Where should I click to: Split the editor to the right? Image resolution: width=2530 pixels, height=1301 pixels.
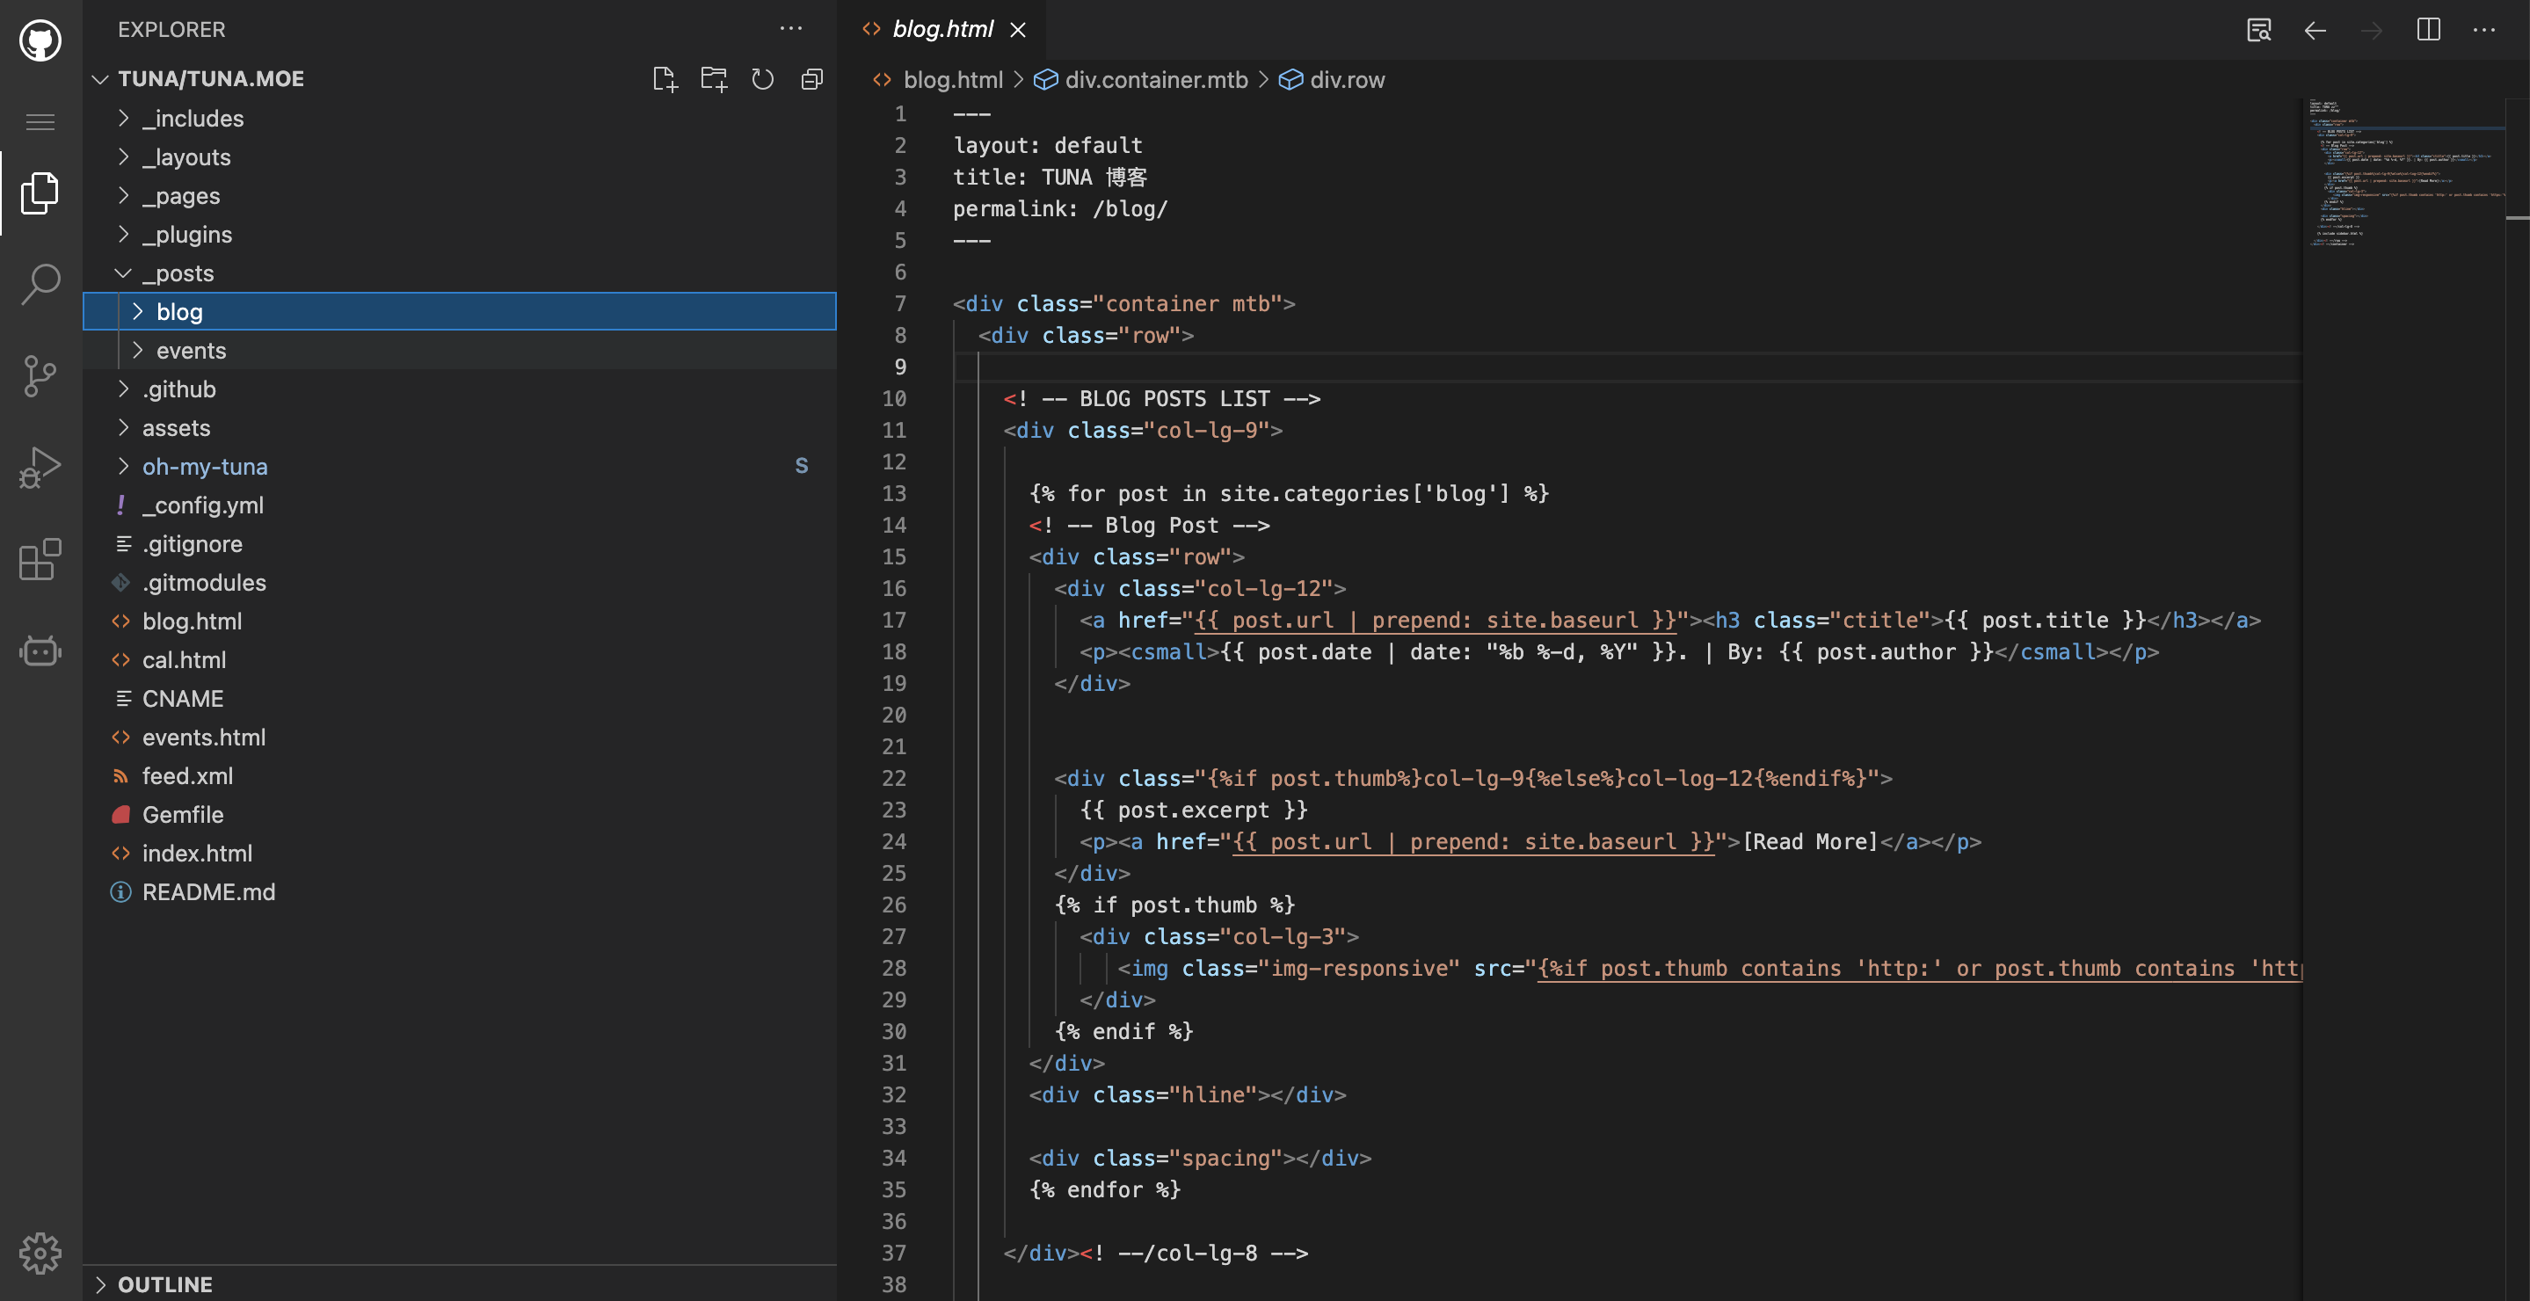(x=2428, y=30)
